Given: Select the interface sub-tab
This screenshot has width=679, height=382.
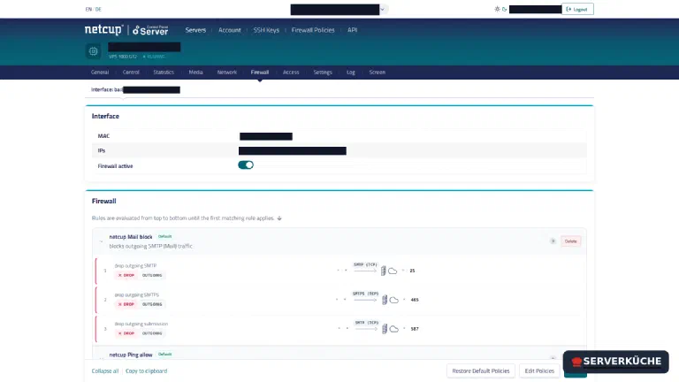Looking at the screenshot, I should tap(135, 89).
